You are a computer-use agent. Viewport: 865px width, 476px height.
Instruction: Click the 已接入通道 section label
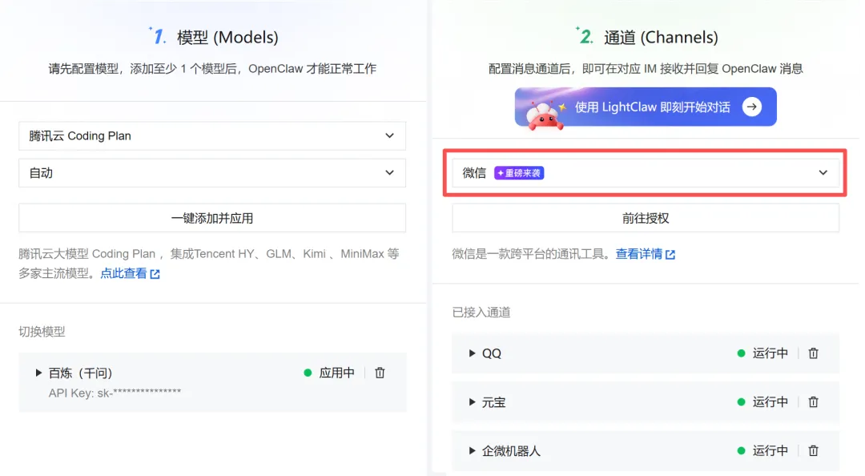tap(481, 313)
